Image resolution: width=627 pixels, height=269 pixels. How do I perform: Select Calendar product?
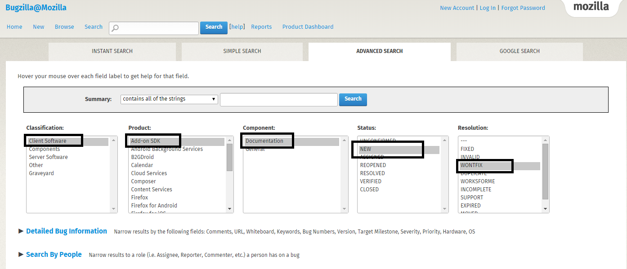point(176,165)
